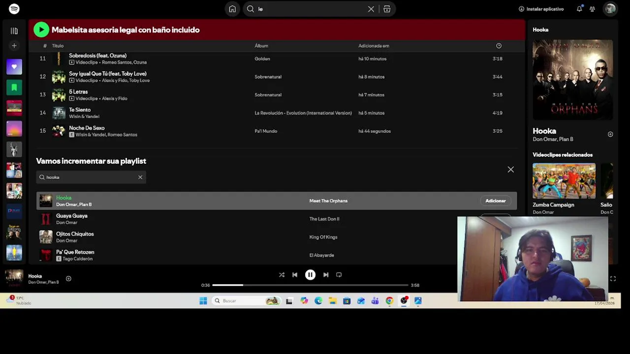
Task: Click the taskbar Buscar search box
Action: tap(247, 301)
